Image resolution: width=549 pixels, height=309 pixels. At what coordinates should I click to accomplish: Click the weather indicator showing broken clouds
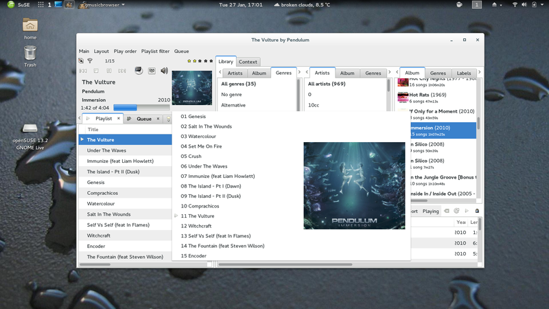point(302,5)
